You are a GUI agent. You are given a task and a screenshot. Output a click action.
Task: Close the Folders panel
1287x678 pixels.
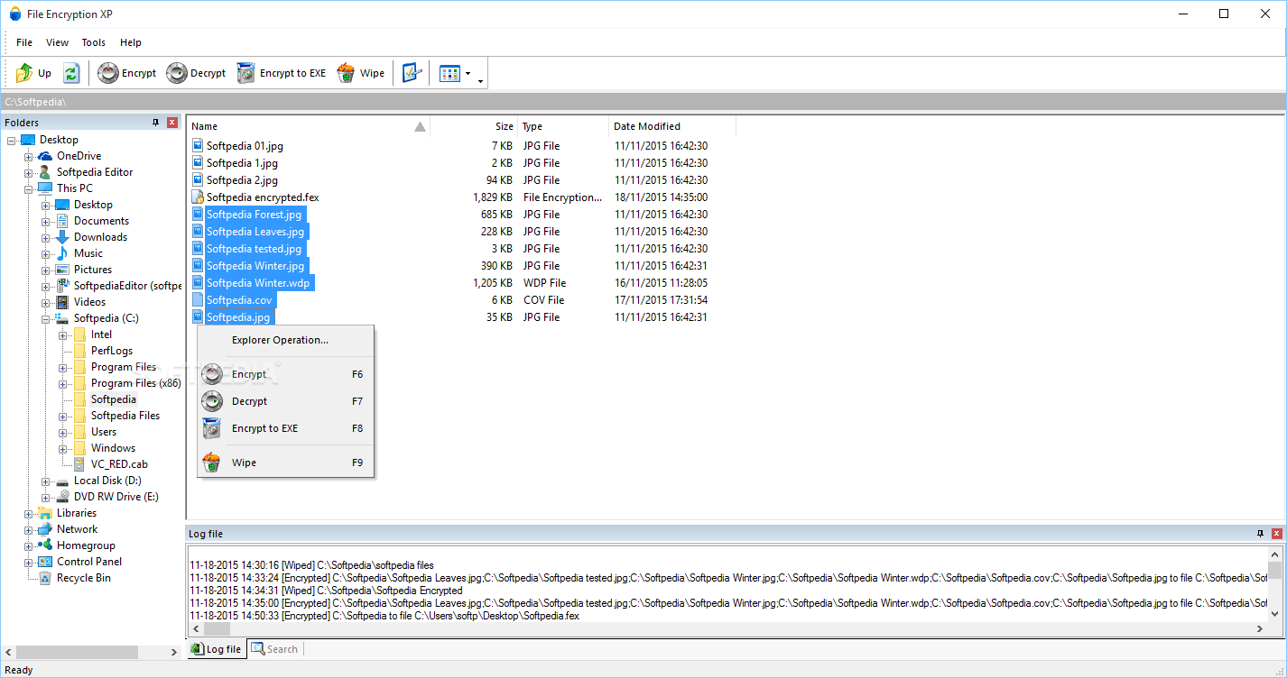(172, 123)
